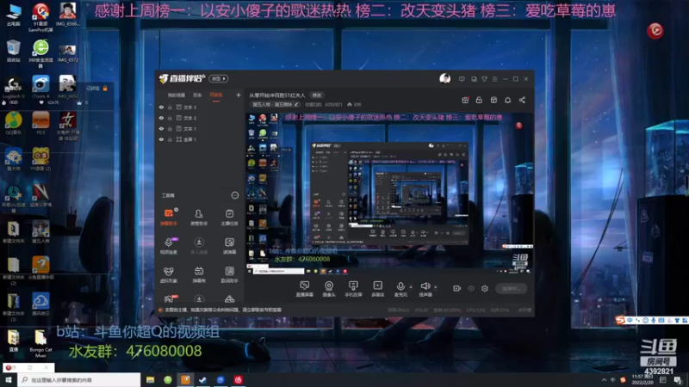This screenshot has width=689, height=387.
Task: Open Bongo Cat Mver desktop icon
Action: click(x=40, y=344)
